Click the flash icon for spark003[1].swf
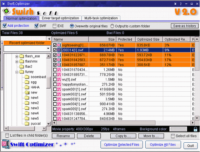Screen dimensions: 200x152 [x=59, y=99]
